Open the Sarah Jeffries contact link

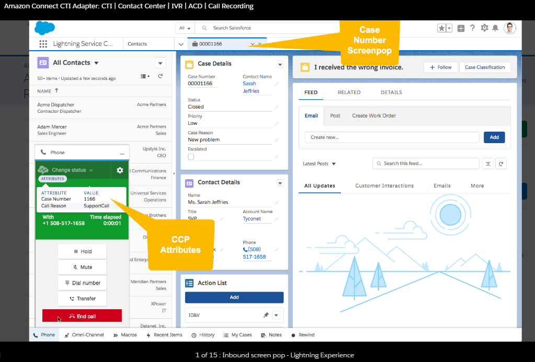(x=251, y=87)
